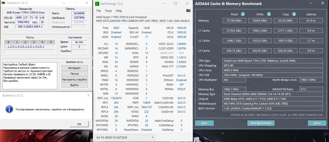The image size is (329, 142).
Task: Click the PowerDown Disabled value
Action: [146, 130]
